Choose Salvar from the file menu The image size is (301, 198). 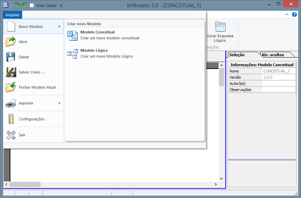click(x=33, y=57)
